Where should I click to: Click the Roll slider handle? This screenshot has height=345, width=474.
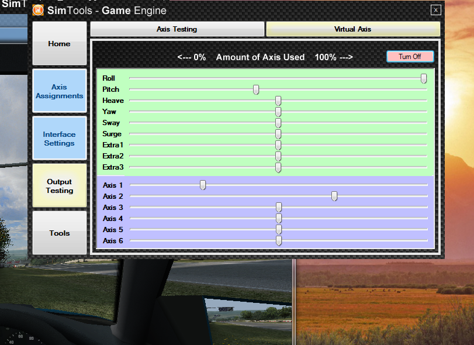point(424,78)
